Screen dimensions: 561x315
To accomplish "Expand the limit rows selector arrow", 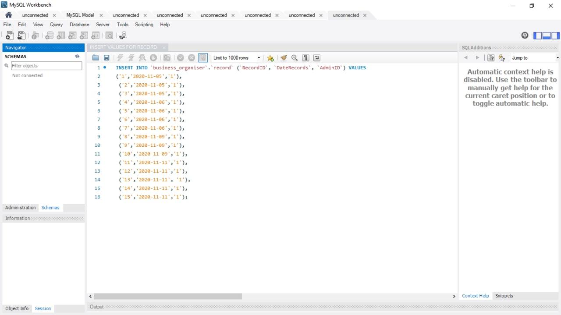I will (x=259, y=57).
